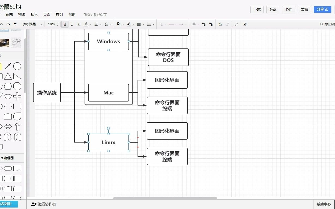Toggle underline for selected text

[79, 24]
